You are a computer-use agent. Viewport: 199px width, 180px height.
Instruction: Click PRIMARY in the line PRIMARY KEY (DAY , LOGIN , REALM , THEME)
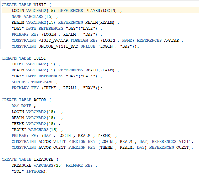click(x=20, y=136)
